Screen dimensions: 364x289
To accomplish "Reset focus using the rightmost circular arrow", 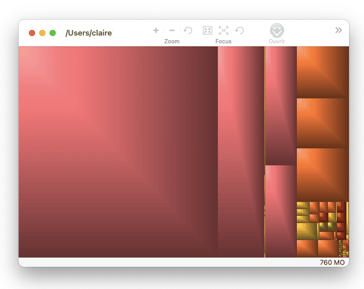I will (240, 30).
